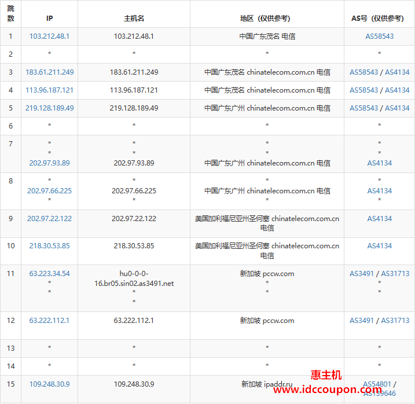The height and width of the screenshot is (404, 415).
Task: Click AS58543 link in hop 3 row
Action: click(364, 72)
